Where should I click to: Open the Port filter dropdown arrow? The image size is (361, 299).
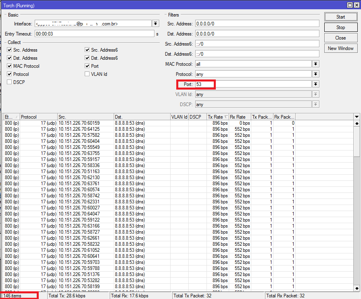[x=316, y=84]
